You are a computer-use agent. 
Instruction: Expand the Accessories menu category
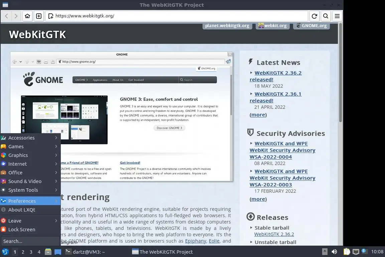30,138
